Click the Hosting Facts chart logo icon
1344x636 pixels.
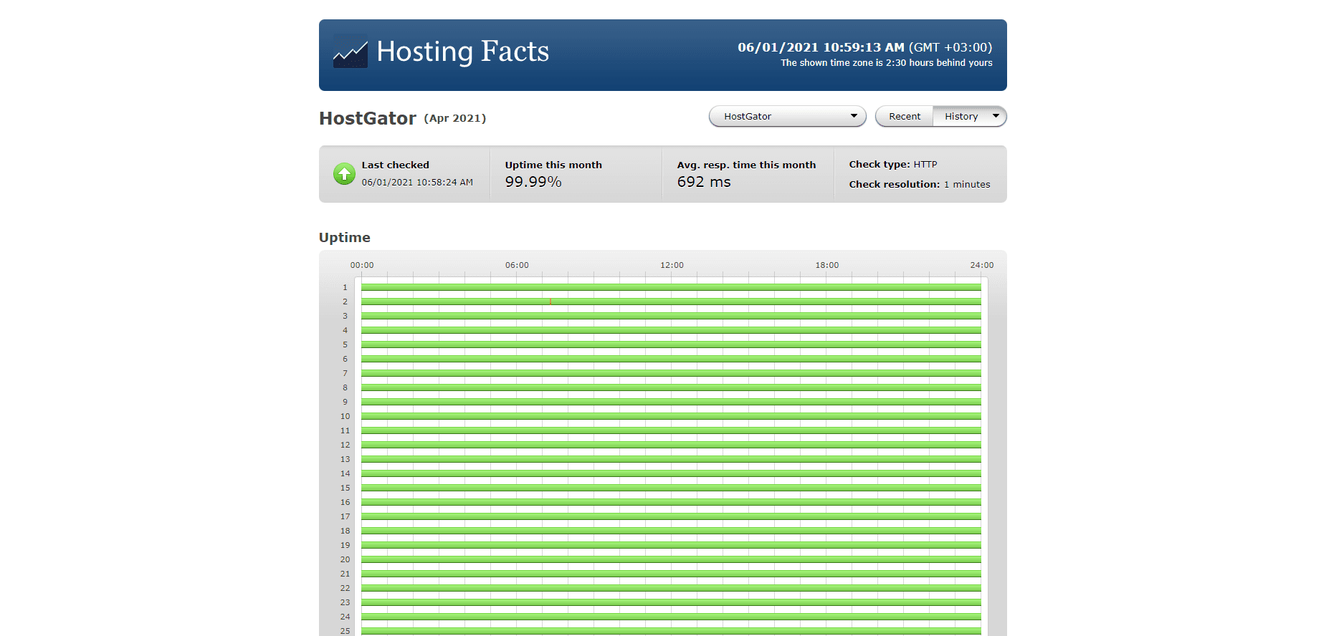click(350, 51)
